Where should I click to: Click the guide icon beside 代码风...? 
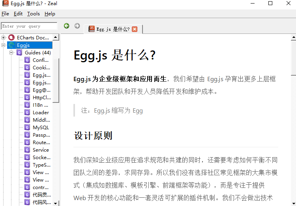click(x=27, y=202)
